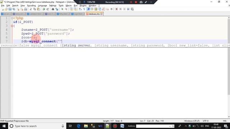Save the current file via toolbar
The width and height of the screenshot is (230, 129).
tap(10, 9)
